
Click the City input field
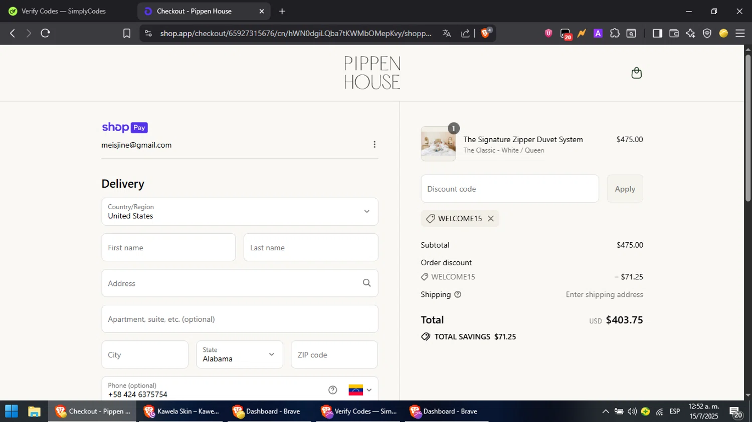(145, 354)
